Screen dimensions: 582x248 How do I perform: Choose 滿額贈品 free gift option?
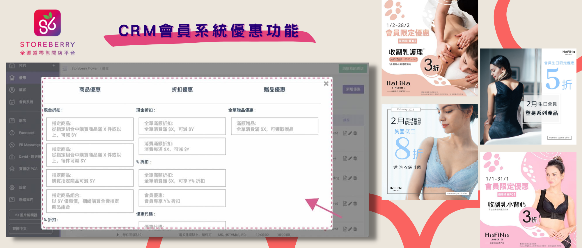pyautogui.click(x=274, y=126)
